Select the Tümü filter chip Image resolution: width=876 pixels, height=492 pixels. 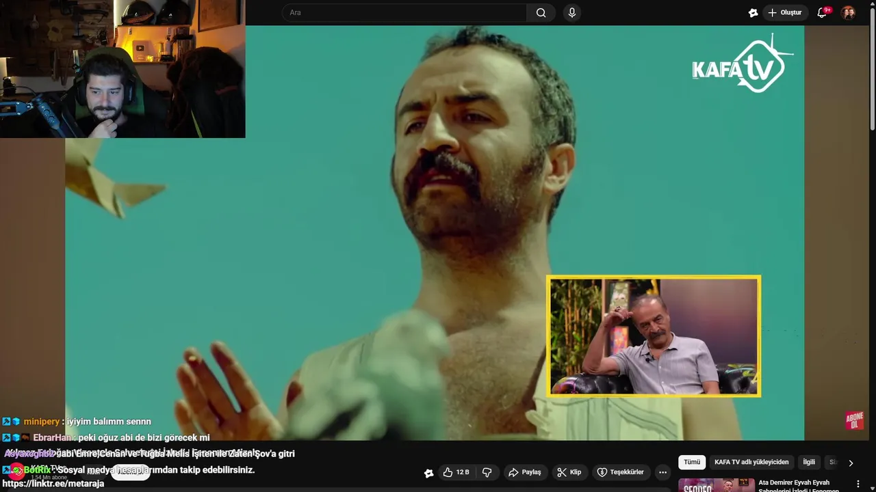[692, 462]
